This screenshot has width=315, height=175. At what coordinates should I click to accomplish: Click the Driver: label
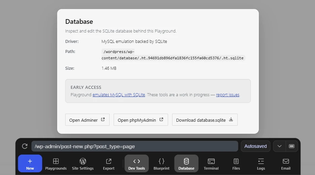[x=72, y=42]
